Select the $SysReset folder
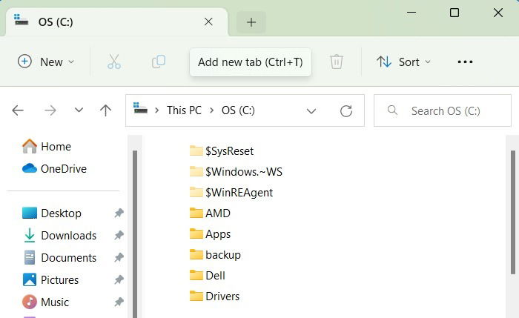The width and height of the screenshot is (519, 318). 222,151
